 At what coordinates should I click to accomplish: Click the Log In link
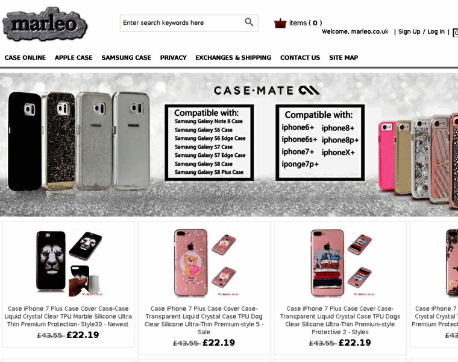coord(436,31)
